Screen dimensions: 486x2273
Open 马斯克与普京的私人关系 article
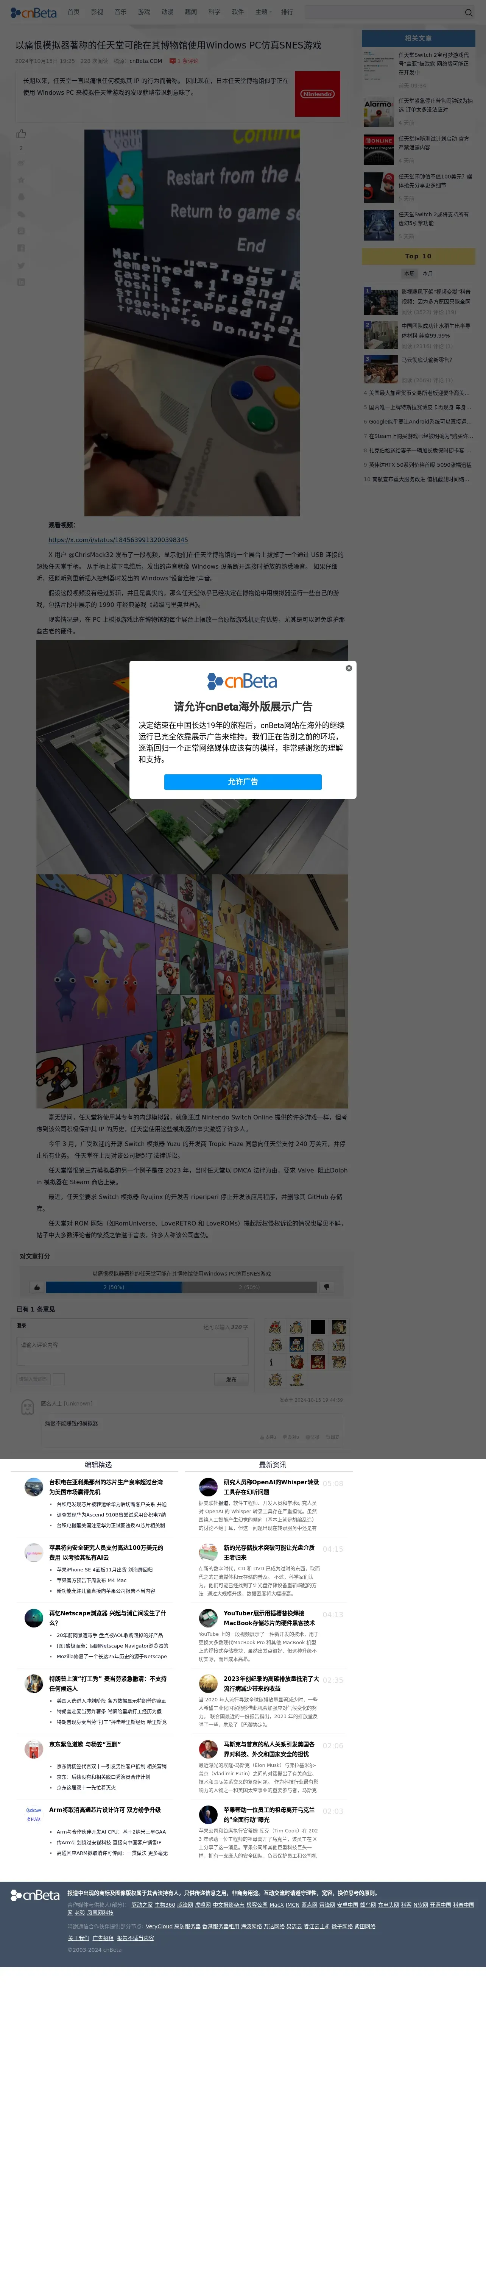pyautogui.click(x=269, y=1748)
